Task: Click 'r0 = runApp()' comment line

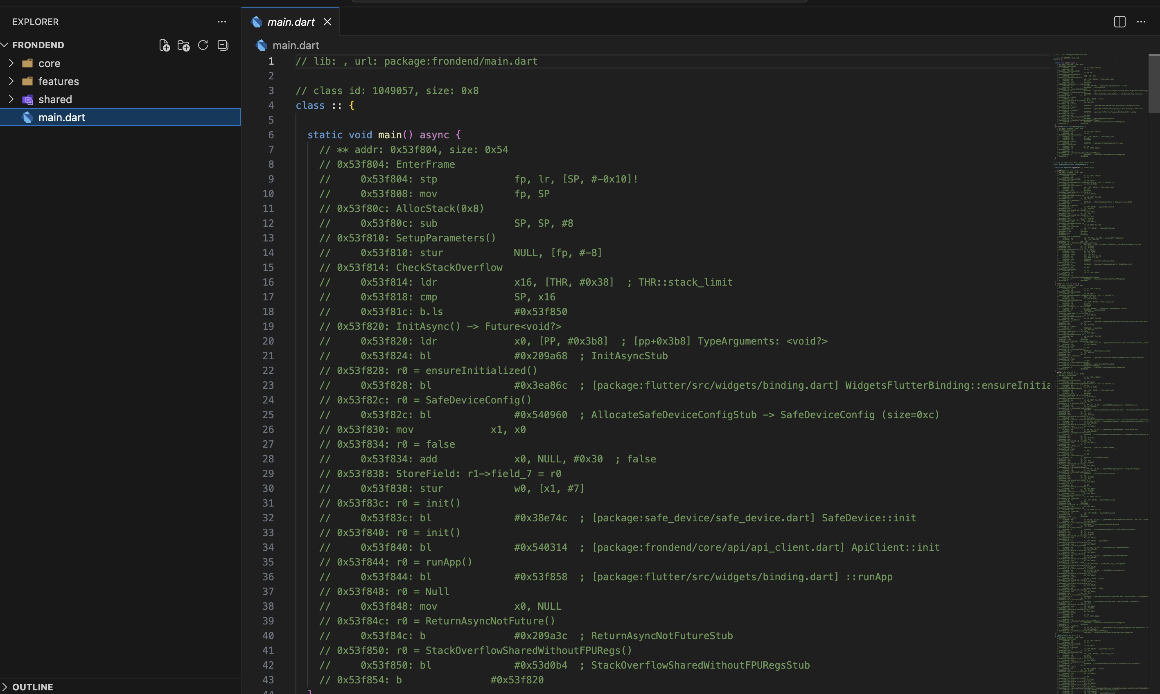Action: pyautogui.click(x=395, y=562)
